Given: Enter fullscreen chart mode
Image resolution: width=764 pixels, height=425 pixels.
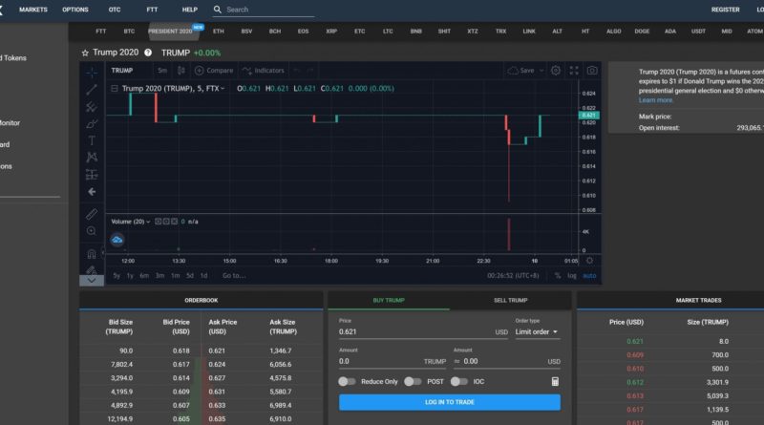Looking at the screenshot, I should pos(574,71).
